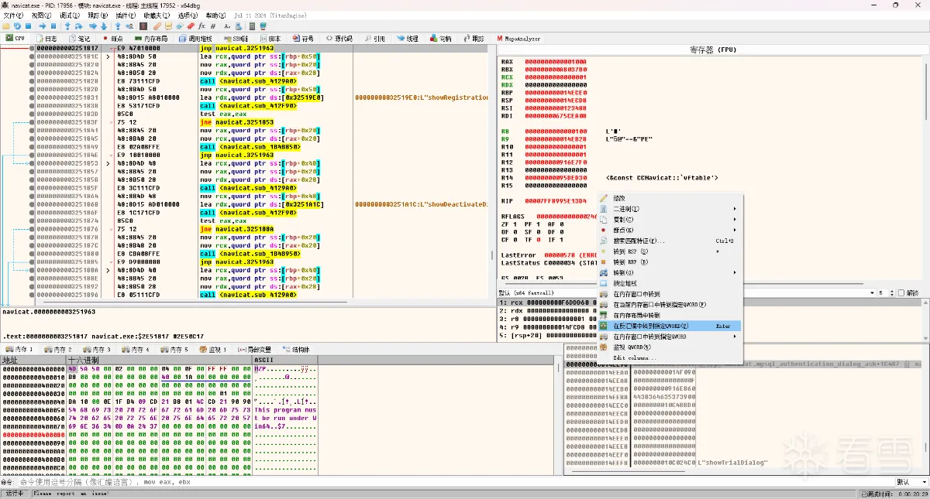Expand the 复制 copy submenu
The height and width of the screenshot is (499, 930).
670,220
